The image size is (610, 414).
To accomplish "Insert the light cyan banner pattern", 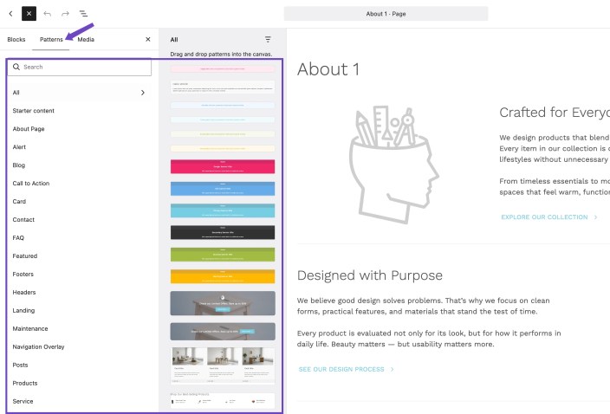I will (x=223, y=210).
